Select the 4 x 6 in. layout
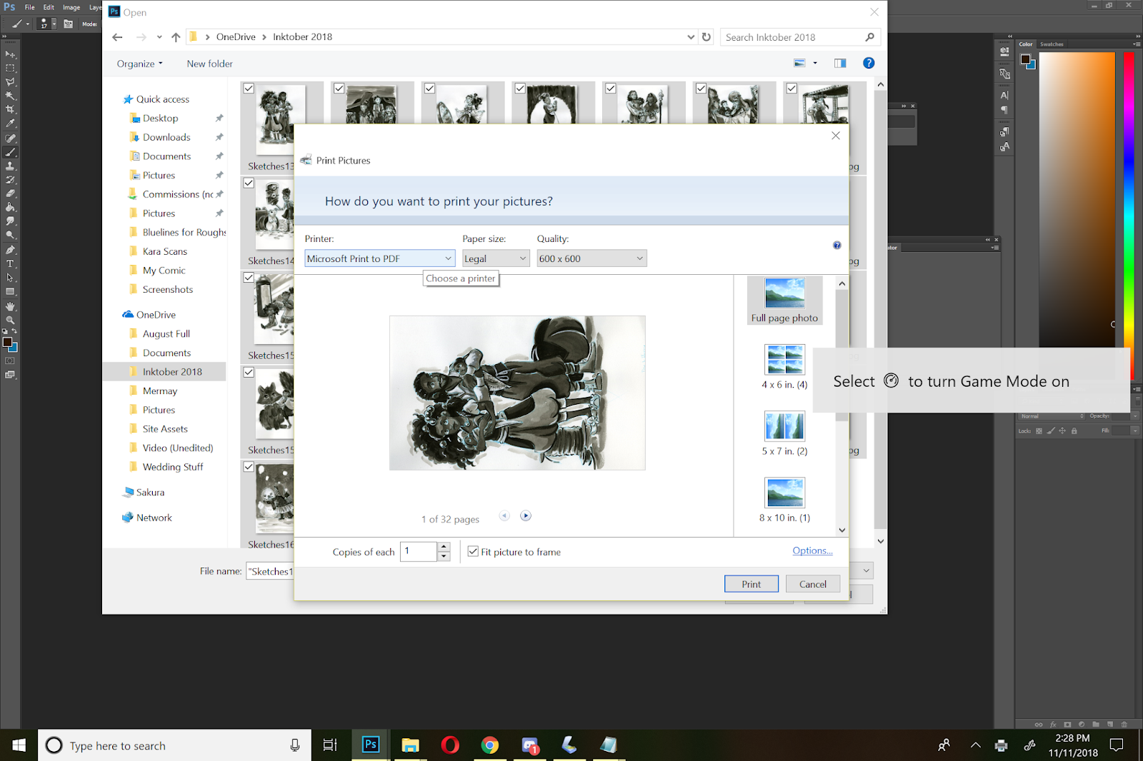Screen dimensions: 1143x761 (x=784, y=367)
